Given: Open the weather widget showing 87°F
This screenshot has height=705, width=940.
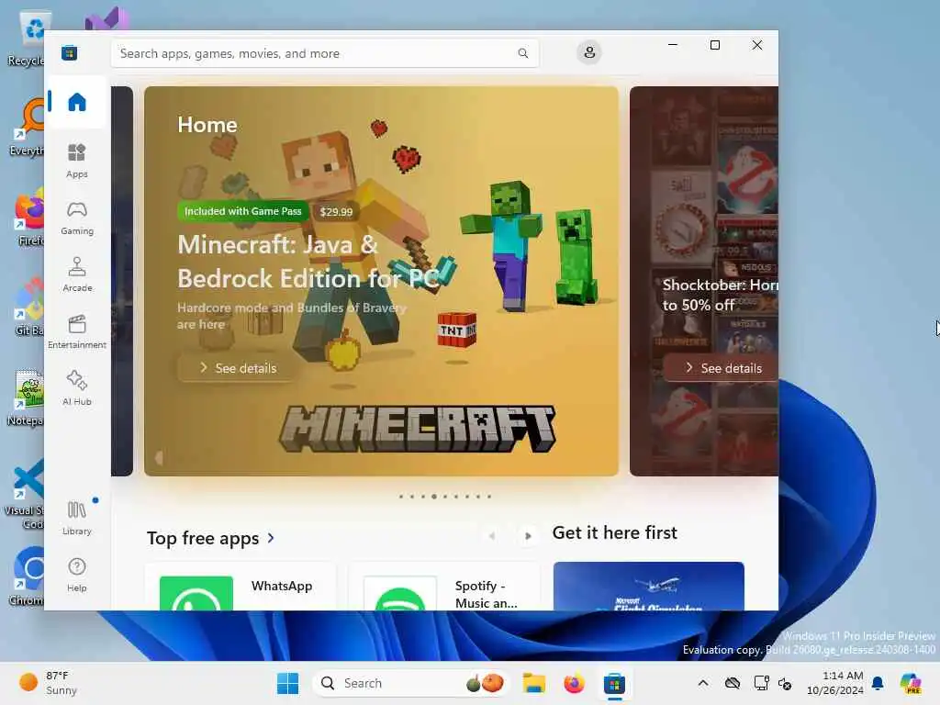Looking at the screenshot, I should [50, 683].
